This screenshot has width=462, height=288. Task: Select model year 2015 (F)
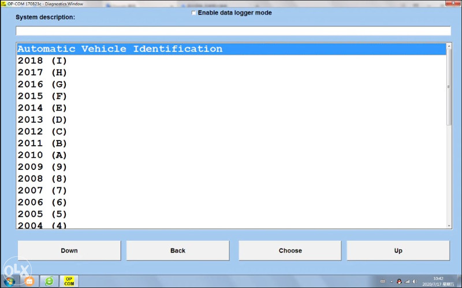point(232,96)
